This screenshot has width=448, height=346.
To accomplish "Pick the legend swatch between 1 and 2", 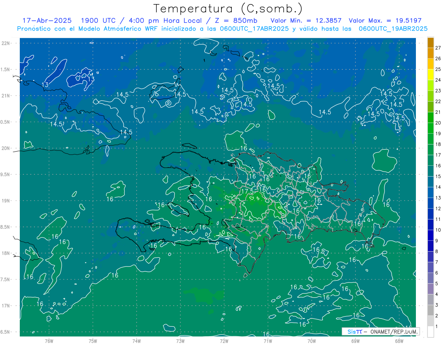I will tap(430, 321).
